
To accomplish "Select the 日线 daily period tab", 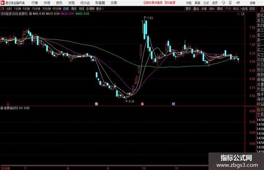I will [66, 9].
